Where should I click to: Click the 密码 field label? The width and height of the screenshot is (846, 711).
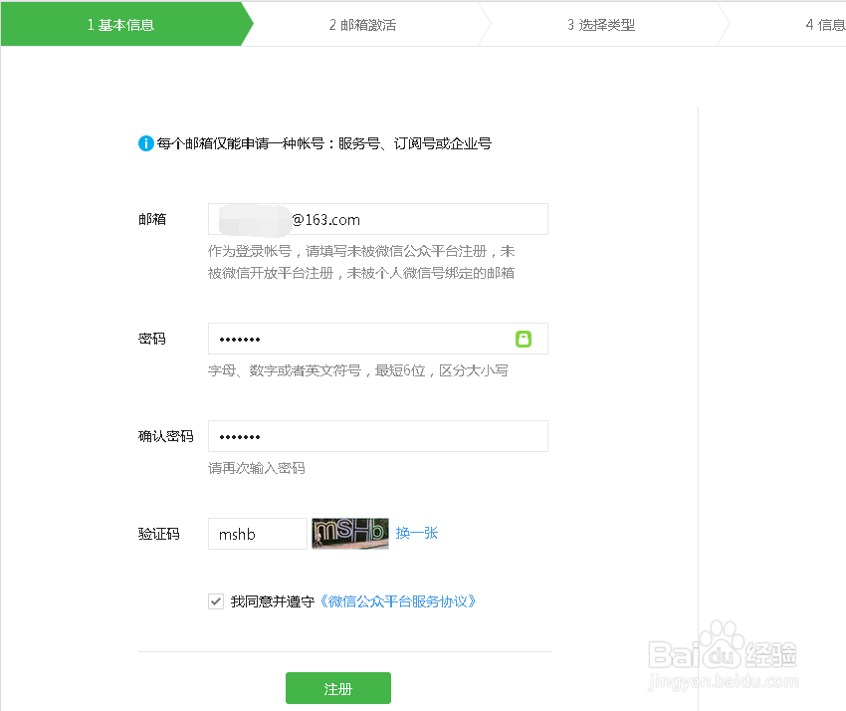[152, 339]
